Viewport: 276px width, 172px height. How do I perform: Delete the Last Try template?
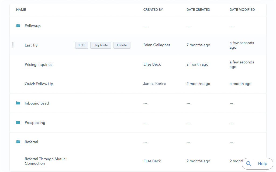click(122, 45)
